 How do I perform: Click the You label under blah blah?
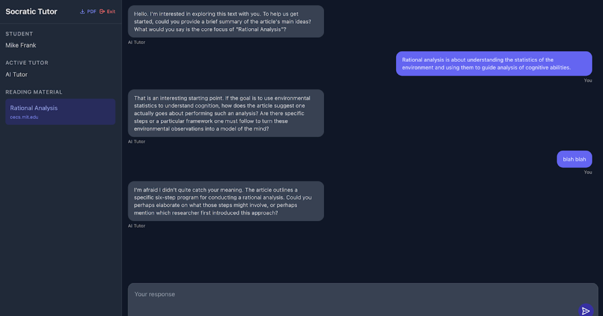click(588, 172)
